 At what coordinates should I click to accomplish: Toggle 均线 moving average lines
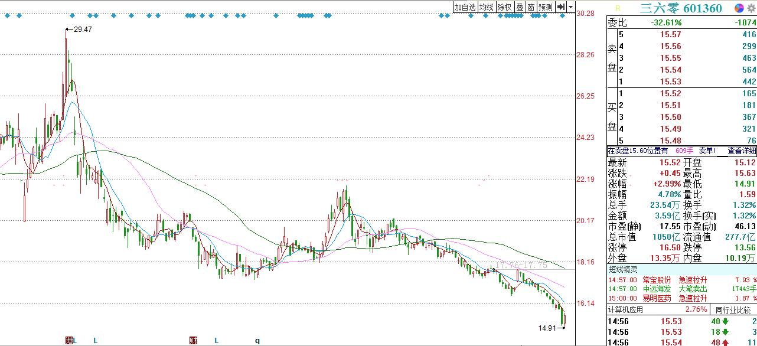486,7
